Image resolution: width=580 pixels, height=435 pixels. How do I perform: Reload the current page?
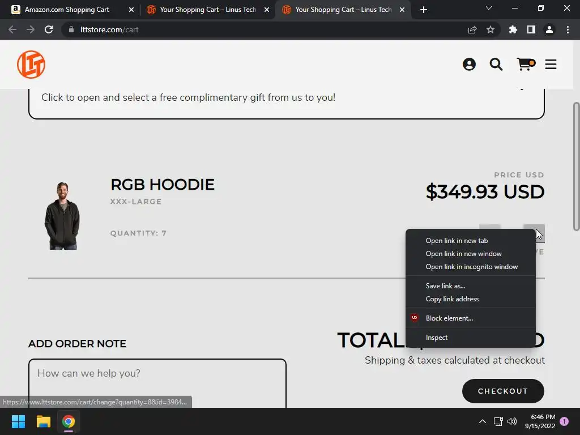click(49, 29)
